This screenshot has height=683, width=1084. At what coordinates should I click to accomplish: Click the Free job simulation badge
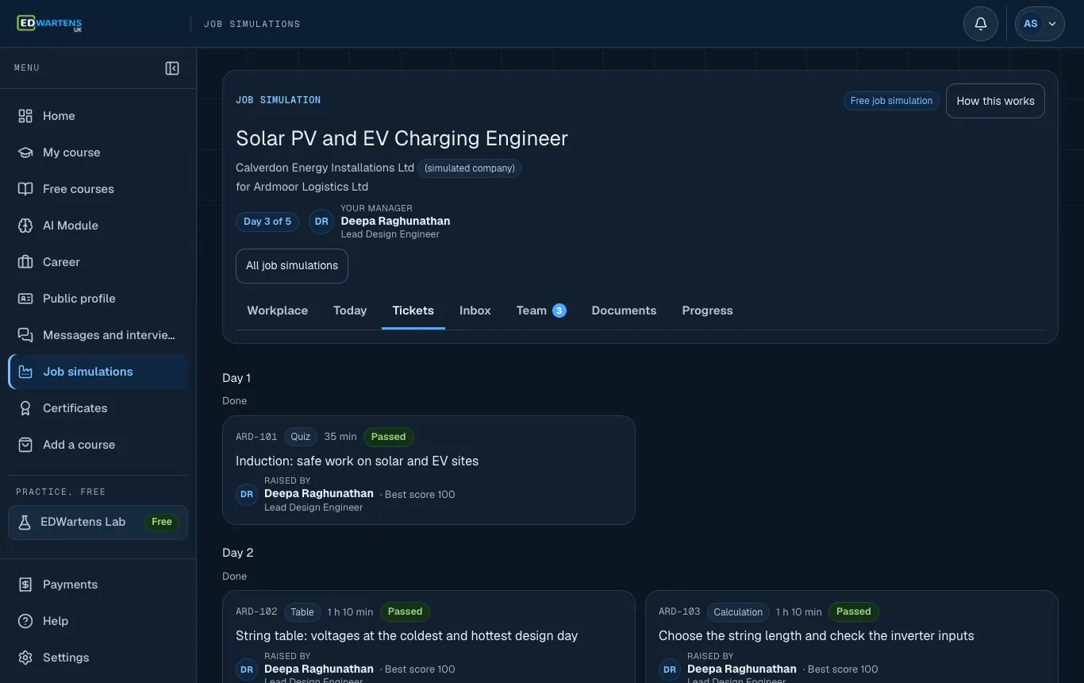[x=891, y=101]
